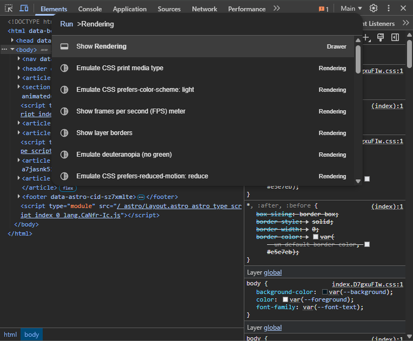Click icon beside Show frames per second meter
Viewport: 413px width, 341px height.
click(x=64, y=112)
